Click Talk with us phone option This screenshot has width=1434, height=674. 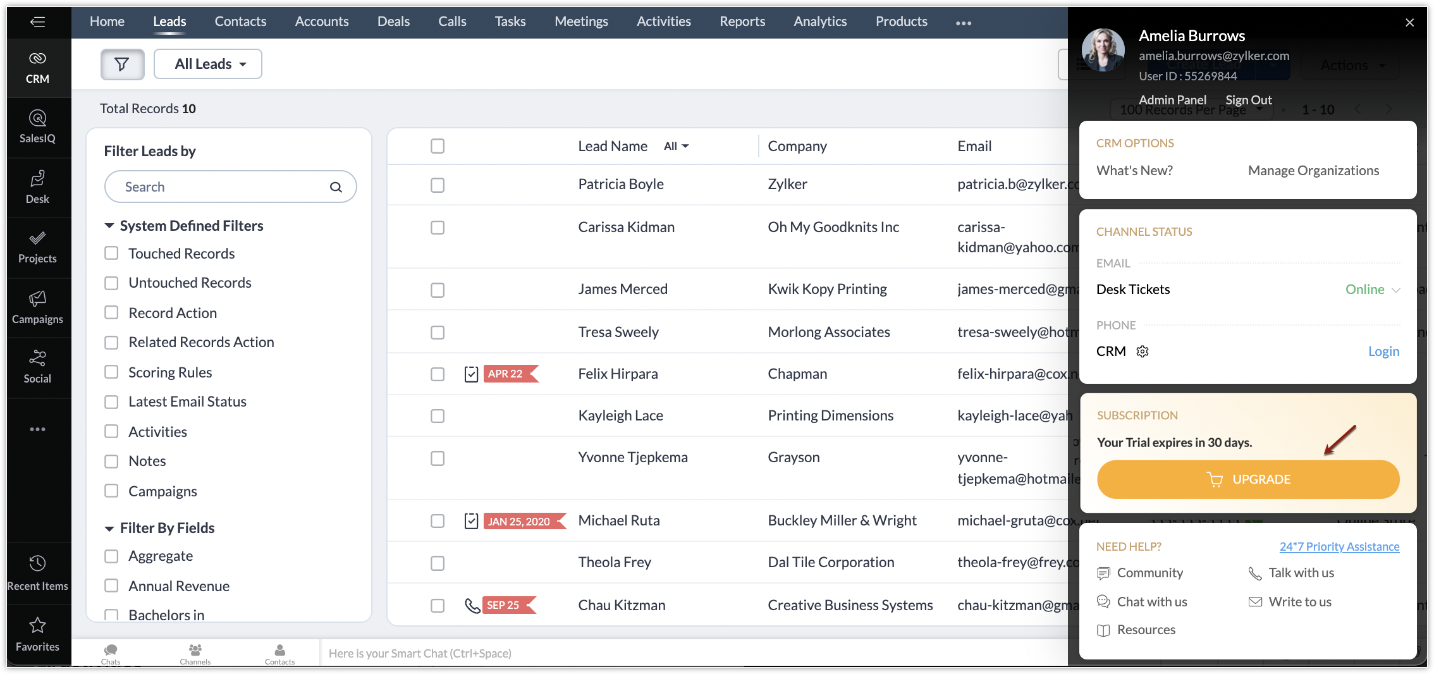(1291, 573)
